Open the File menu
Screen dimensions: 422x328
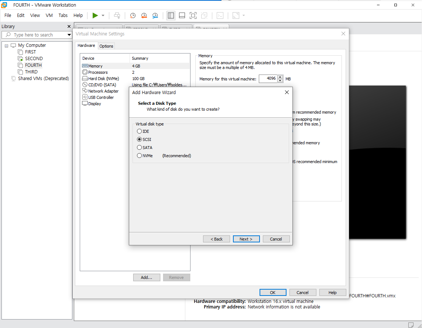point(8,15)
